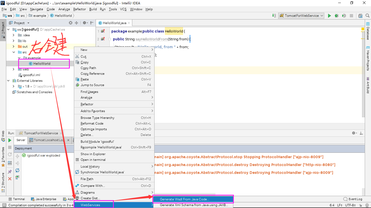Image resolution: width=371 pixels, height=208 pixels.
Task: Open Database tool window on right edge
Action: (x=368, y=31)
